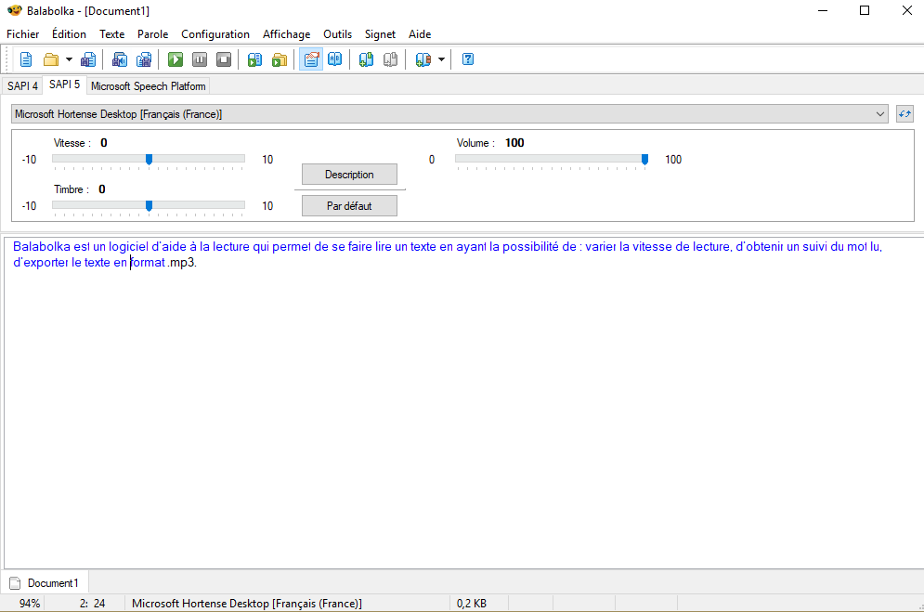
Task: Select the SAPI 4 tab
Action: point(22,86)
